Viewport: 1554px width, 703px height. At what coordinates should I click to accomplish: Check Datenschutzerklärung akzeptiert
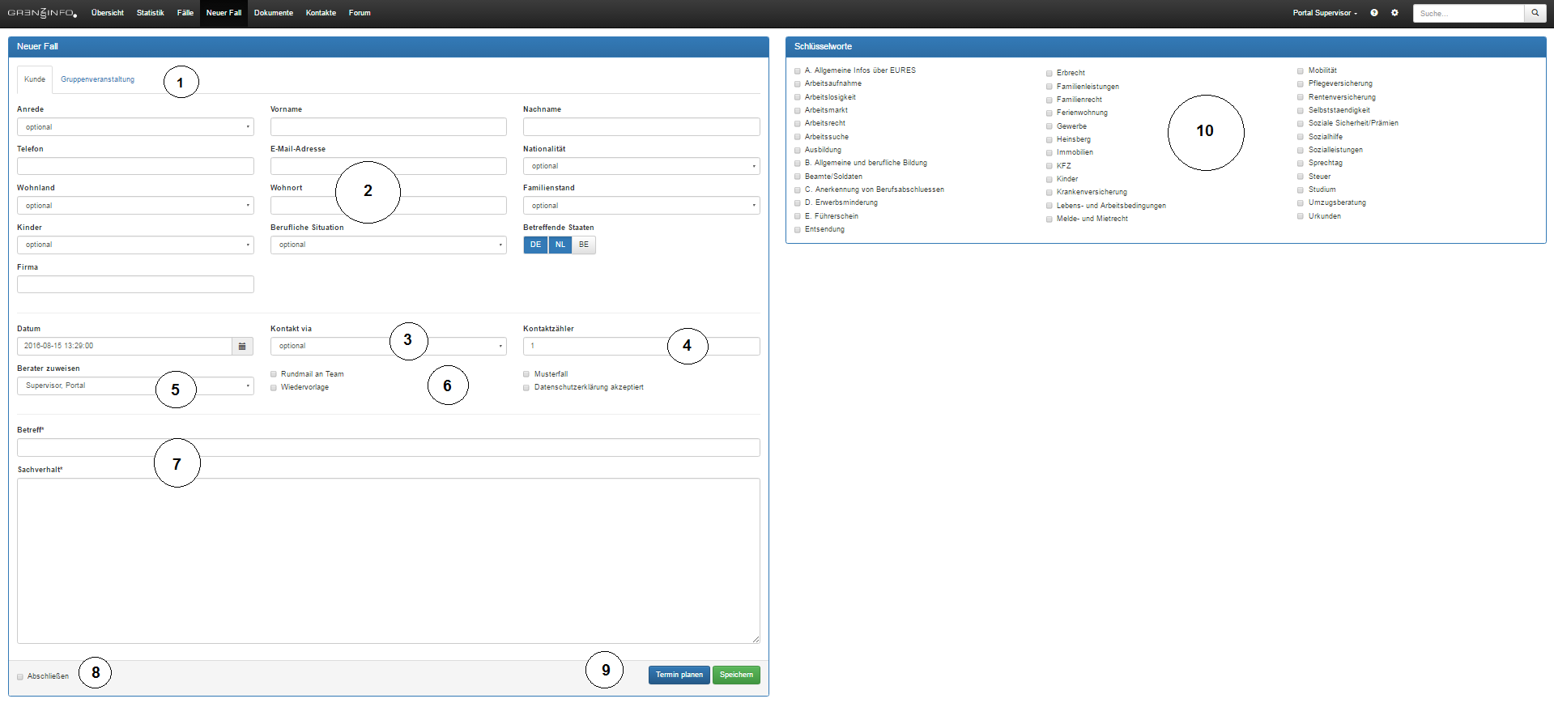click(x=526, y=388)
